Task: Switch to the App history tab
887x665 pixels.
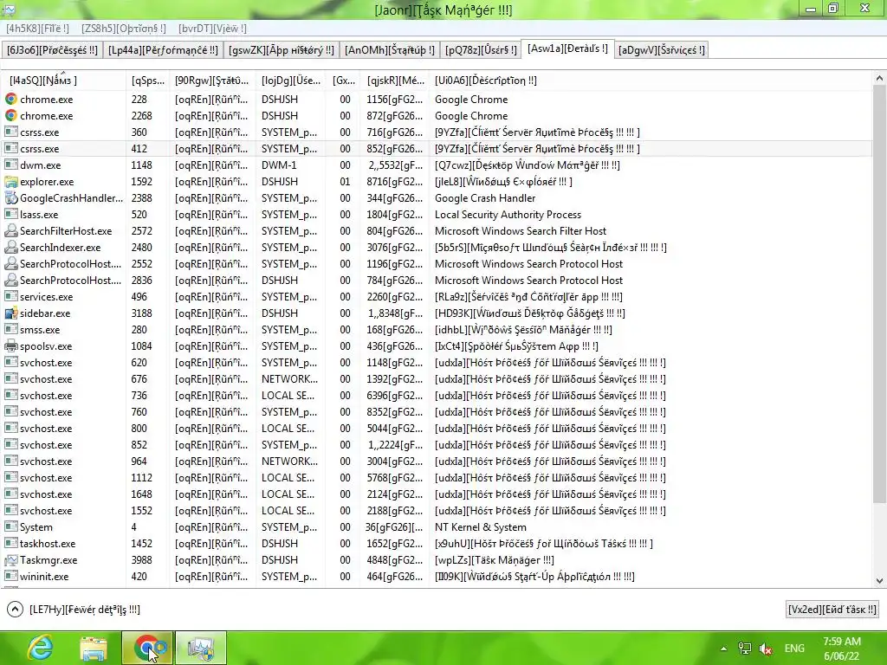Action: pyautogui.click(x=282, y=49)
